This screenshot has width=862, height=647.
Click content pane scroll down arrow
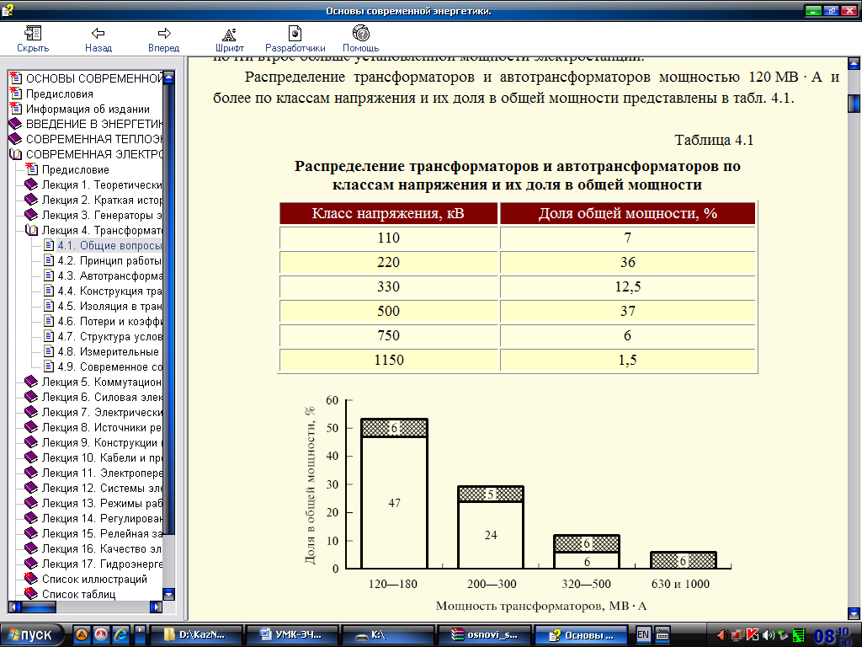pos(854,613)
